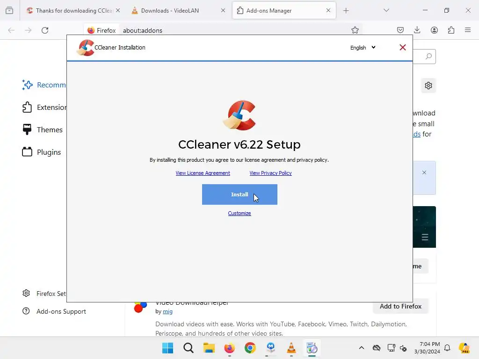Open the Customize link in installer
The width and height of the screenshot is (479, 359).
tap(239, 213)
